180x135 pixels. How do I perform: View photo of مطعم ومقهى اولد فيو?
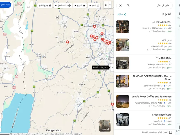123,27
